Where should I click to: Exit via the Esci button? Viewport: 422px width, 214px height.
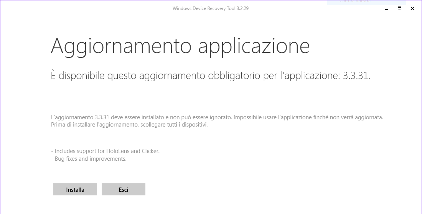coord(124,189)
